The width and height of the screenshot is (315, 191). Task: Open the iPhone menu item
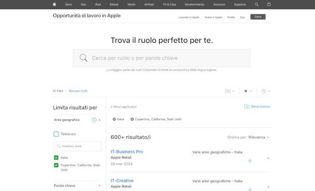(x=114, y=5)
